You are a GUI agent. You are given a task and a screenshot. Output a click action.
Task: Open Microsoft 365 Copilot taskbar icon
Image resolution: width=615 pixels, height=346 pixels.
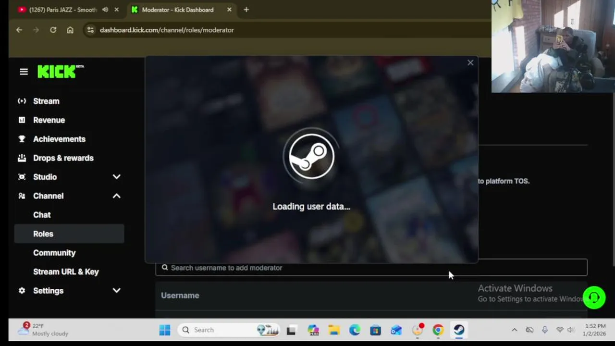tap(313, 330)
